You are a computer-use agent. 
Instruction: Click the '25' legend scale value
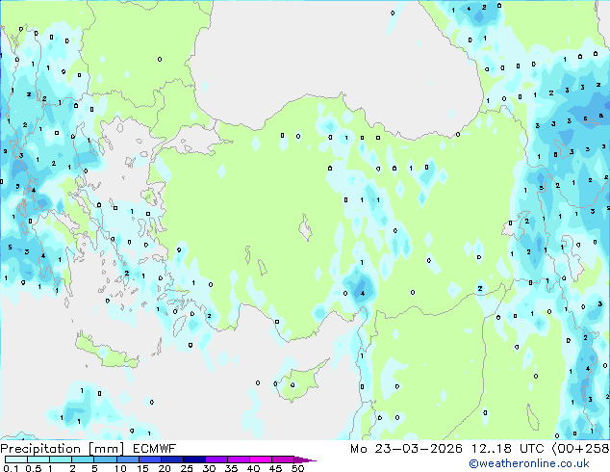(x=187, y=468)
